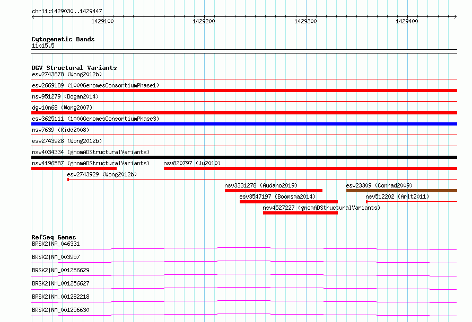The height and width of the screenshot is (322, 472).
Task: Click the ruler's left end arrow
Action: [33, 16]
